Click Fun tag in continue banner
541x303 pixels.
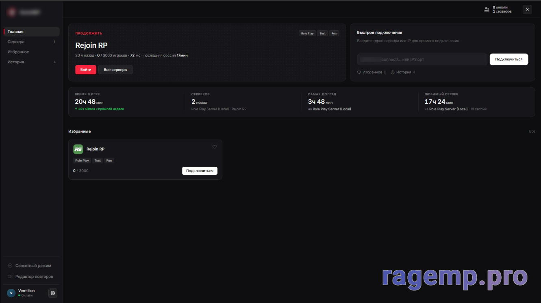(334, 33)
